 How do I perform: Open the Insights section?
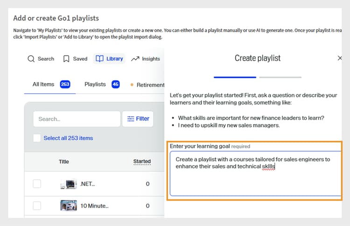(146, 59)
